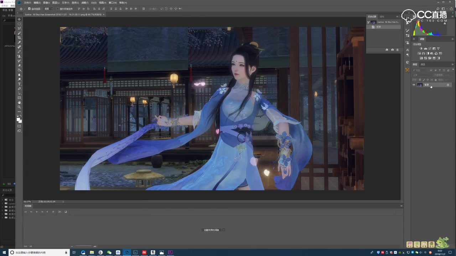Open the timeline type dropdown arrow
The width and height of the screenshot is (456, 256).
click(224, 230)
